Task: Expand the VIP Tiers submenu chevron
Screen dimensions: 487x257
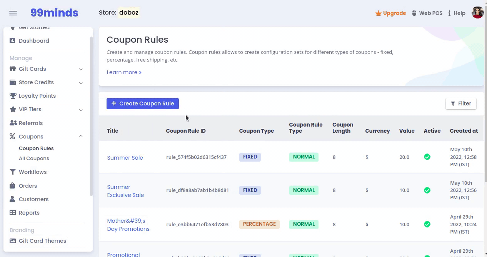Action: [x=81, y=110]
